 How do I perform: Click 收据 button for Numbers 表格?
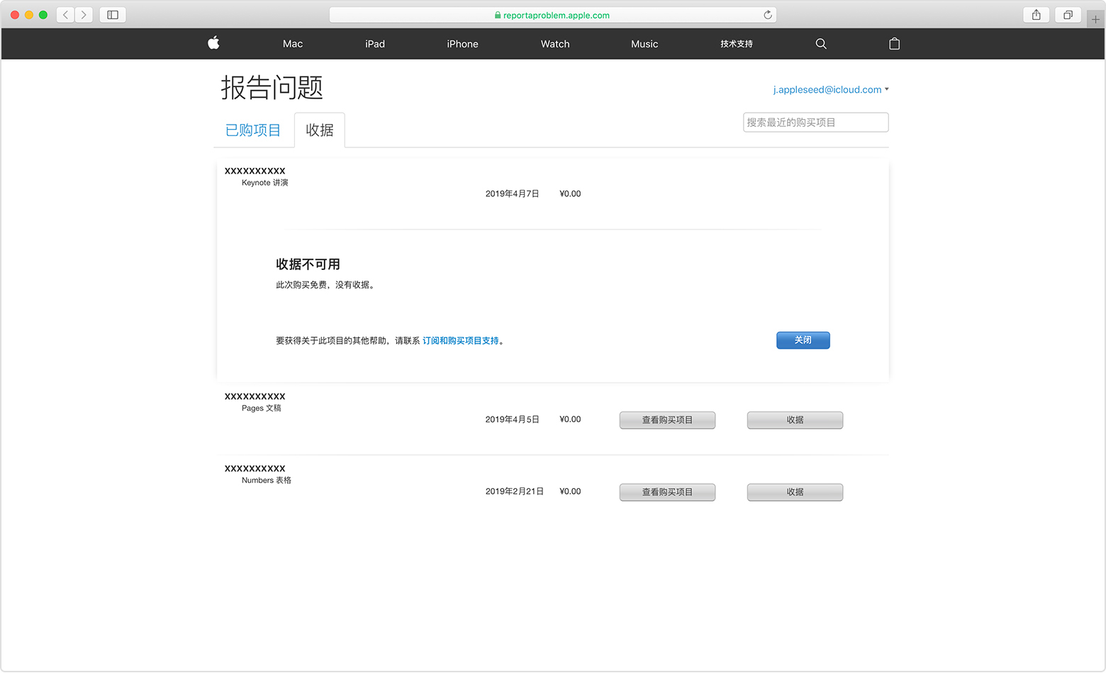coord(795,492)
